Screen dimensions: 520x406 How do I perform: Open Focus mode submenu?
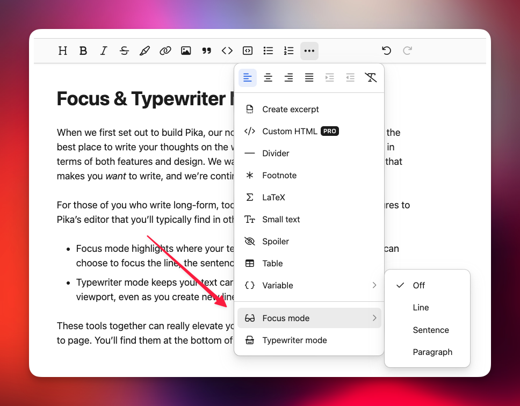point(309,318)
